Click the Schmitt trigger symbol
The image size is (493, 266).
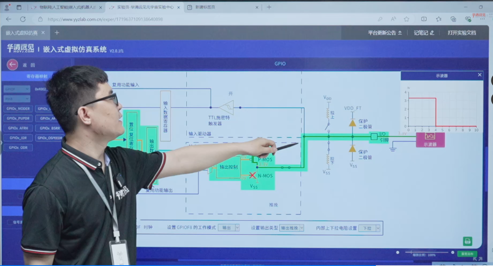point(226,107)
